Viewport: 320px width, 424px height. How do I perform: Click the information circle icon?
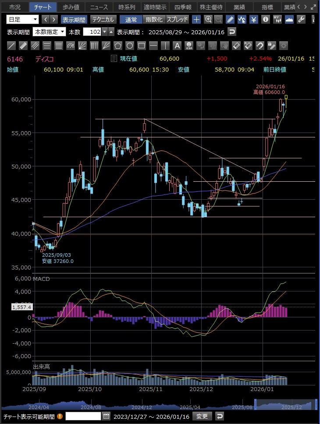coord(266,19)
